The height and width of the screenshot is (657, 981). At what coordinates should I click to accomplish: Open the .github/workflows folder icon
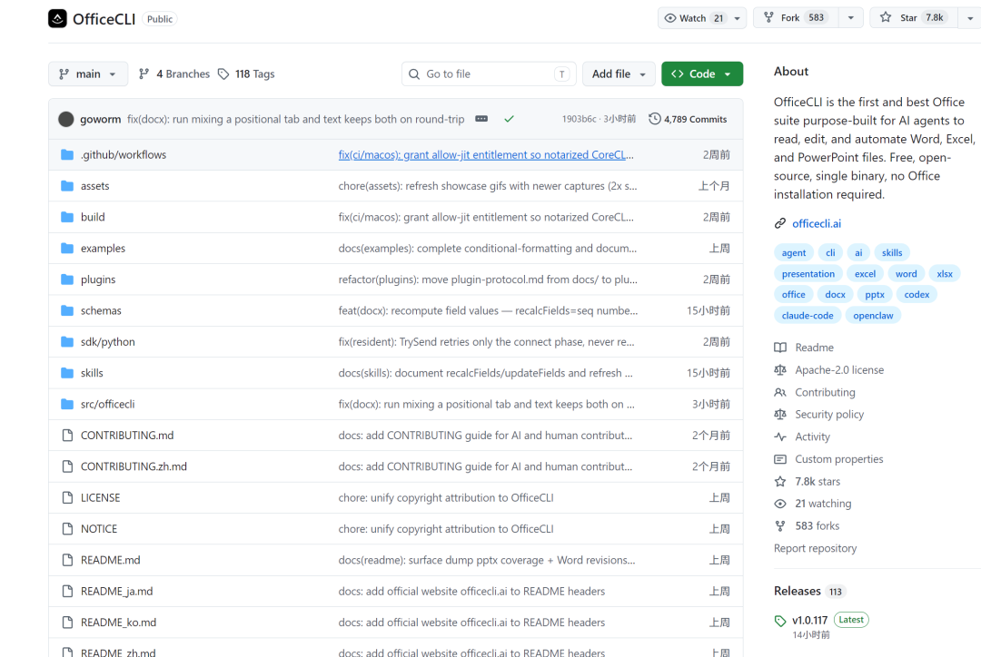point(67,154)
